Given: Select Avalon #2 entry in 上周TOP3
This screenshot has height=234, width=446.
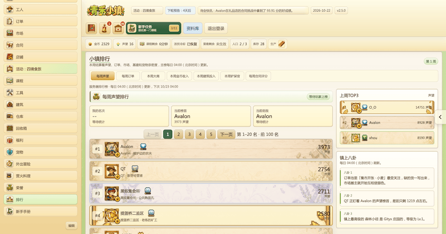Looking at the screenshot, I should pos(387,123).
